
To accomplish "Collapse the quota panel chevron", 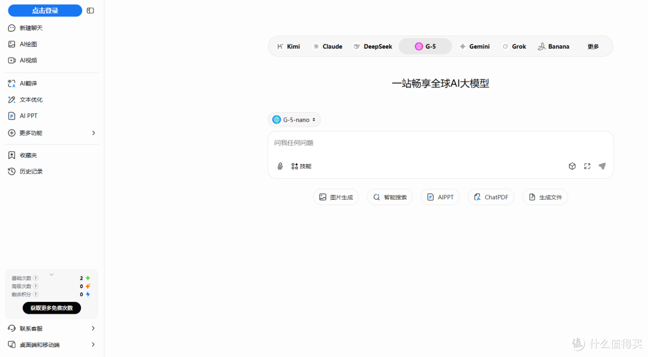I will [x=52, y=274].
